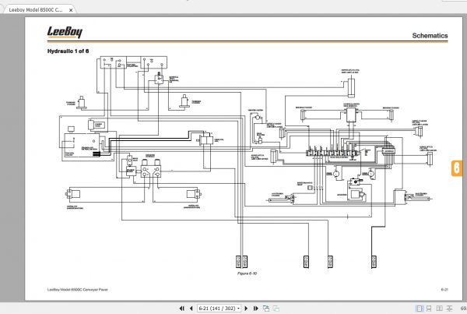Viewport: 467px width, 314px height.
Task: Click the LeeBoy logo on the page
Action: (x=65, y=32)
